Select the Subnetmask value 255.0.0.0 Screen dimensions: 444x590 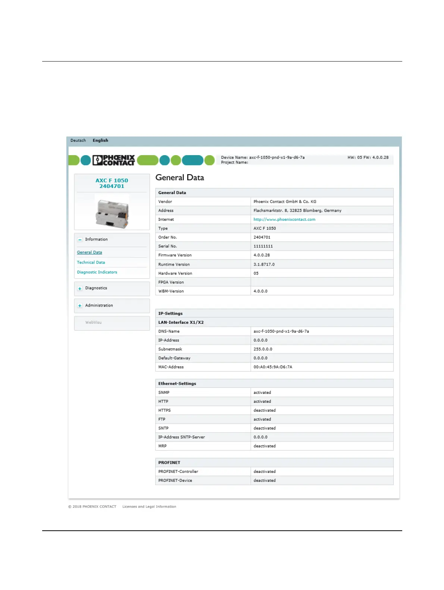click(x=263, y=349)
